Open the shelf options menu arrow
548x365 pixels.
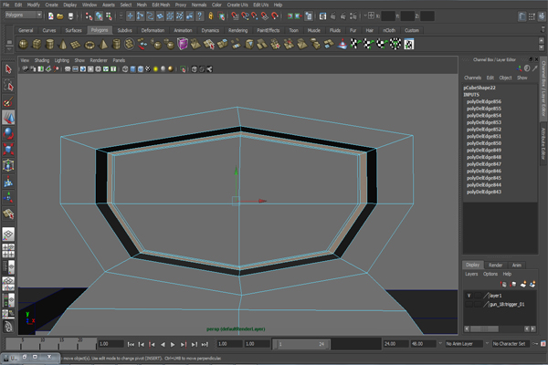coord(9,49)
